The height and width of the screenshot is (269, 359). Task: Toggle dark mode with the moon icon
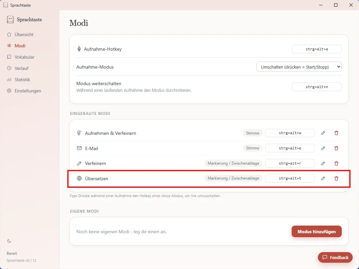[9, 241]
